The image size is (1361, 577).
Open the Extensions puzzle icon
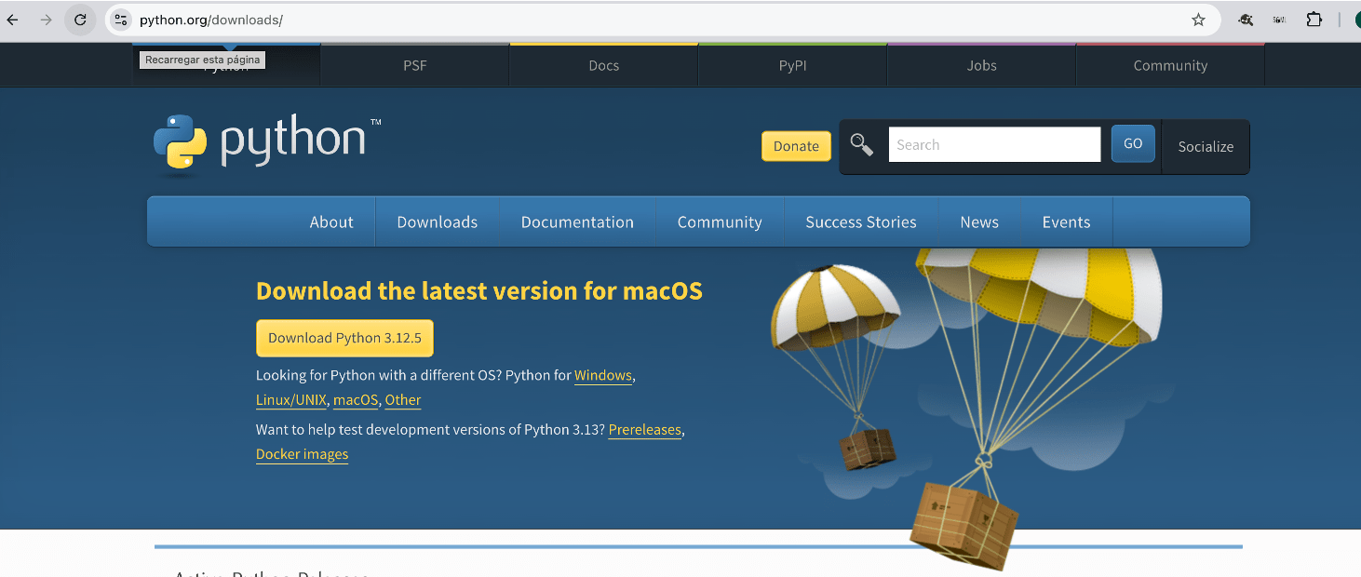pos(1314,20)
